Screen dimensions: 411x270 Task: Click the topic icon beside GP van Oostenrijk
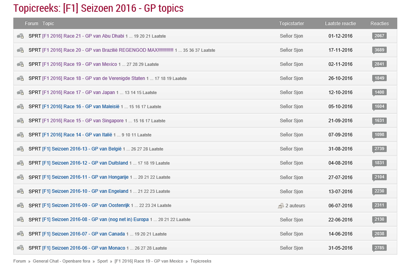(x=20, y=205)
